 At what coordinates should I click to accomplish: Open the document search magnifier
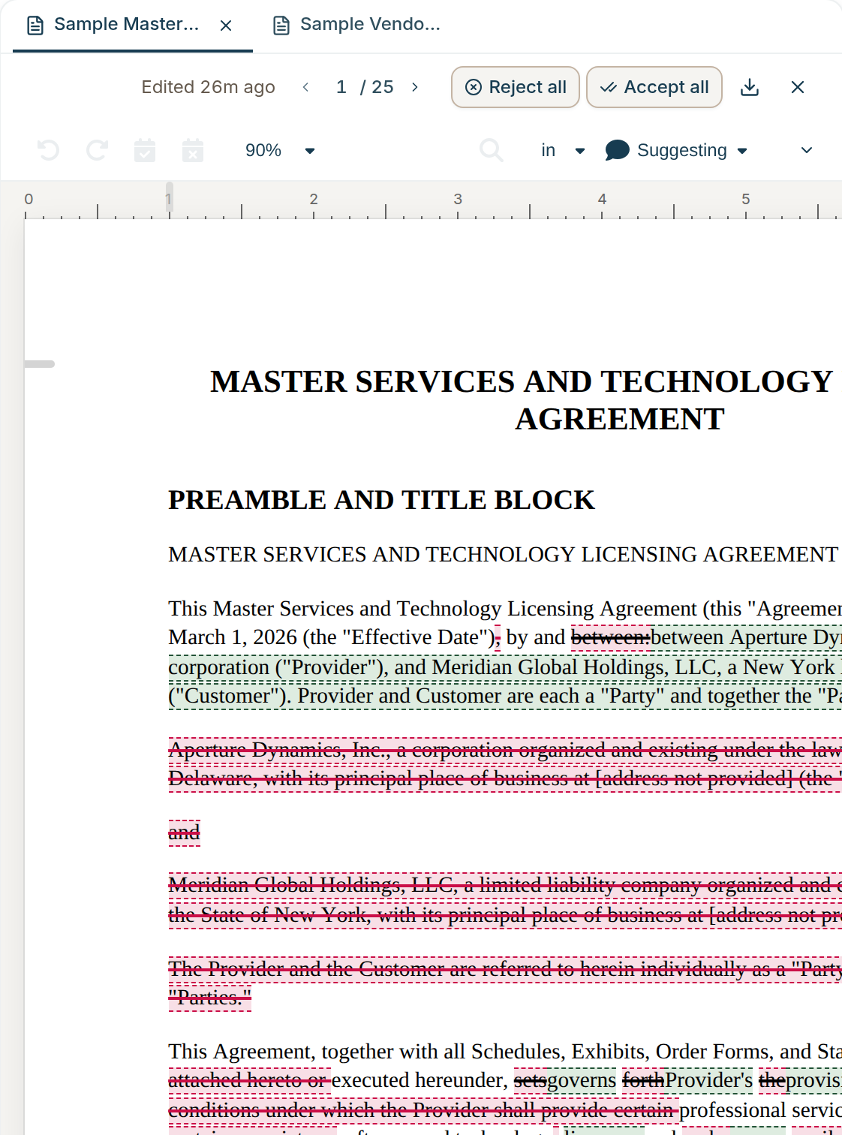click(491, 150)
